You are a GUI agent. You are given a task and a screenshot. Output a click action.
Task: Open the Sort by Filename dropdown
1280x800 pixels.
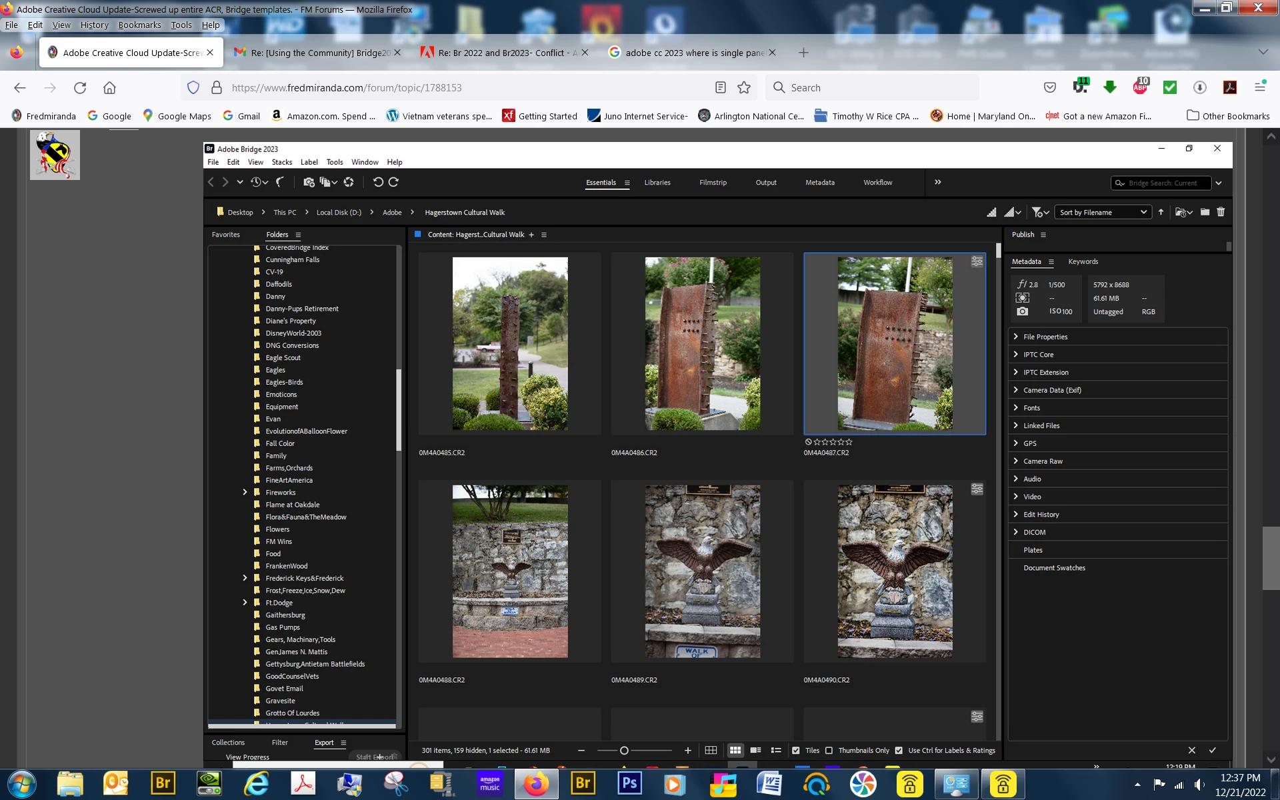(x=1103, y=212)
